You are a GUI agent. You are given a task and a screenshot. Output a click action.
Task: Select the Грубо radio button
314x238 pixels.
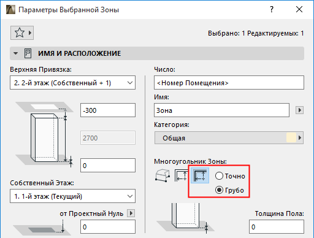pyautogui.click(x=219, y=190)
